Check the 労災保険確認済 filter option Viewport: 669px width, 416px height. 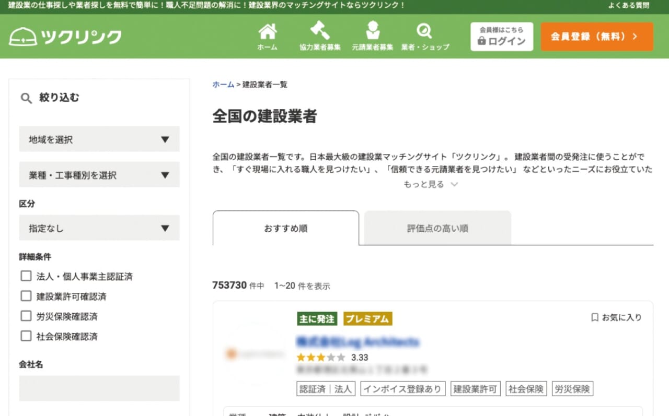pos(26,316)
